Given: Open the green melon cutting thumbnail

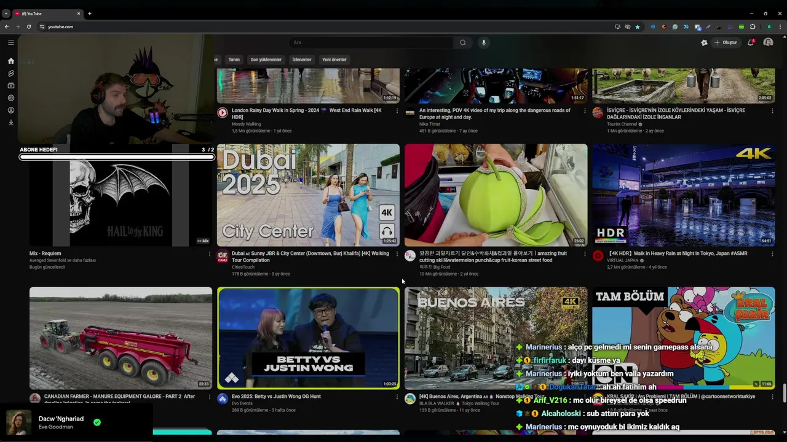Looking at the screenshot, I should [x=496, y=195].
